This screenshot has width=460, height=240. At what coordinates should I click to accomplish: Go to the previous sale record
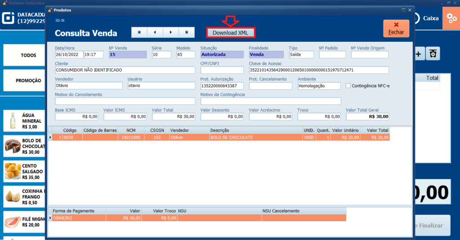[155, 32]
